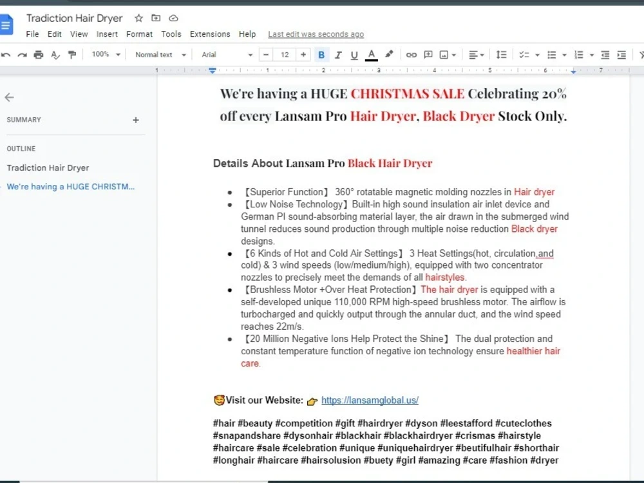Image resolution: width=644 pixels, height=483 pixels.
Task: Open the Format menu
Action: coord(139,34)
